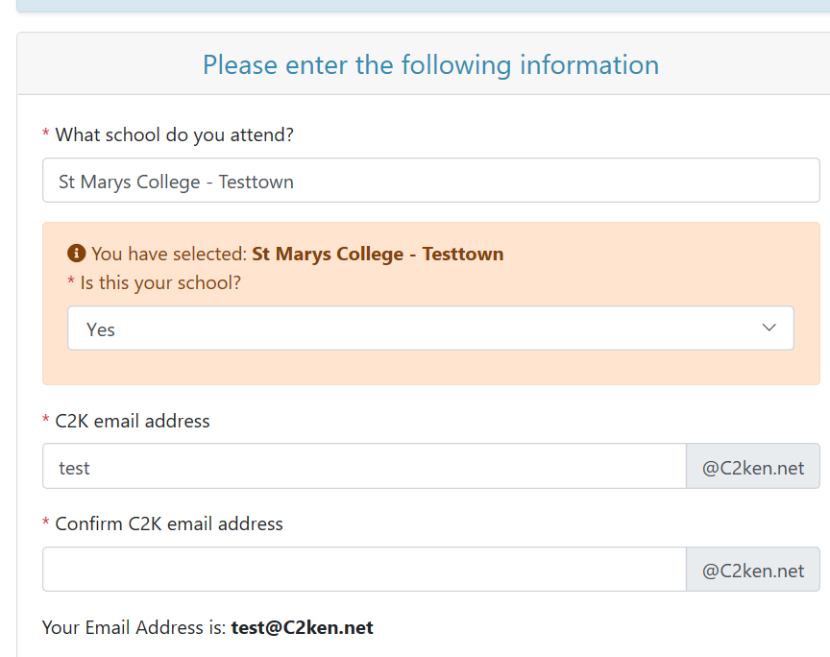Select the "C2K email address" label
830x657 pixels.
coord(133,421)
